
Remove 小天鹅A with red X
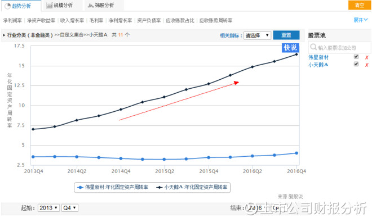[367, 65]
